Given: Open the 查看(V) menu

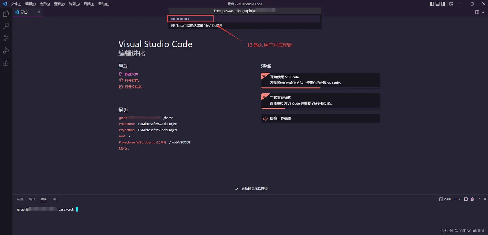Looking at the screenshot, I should 59,4.
